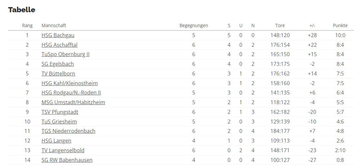354x168 pixels.
Task: Click the TuS Griesheim link
Action: (x=59, y=122)
